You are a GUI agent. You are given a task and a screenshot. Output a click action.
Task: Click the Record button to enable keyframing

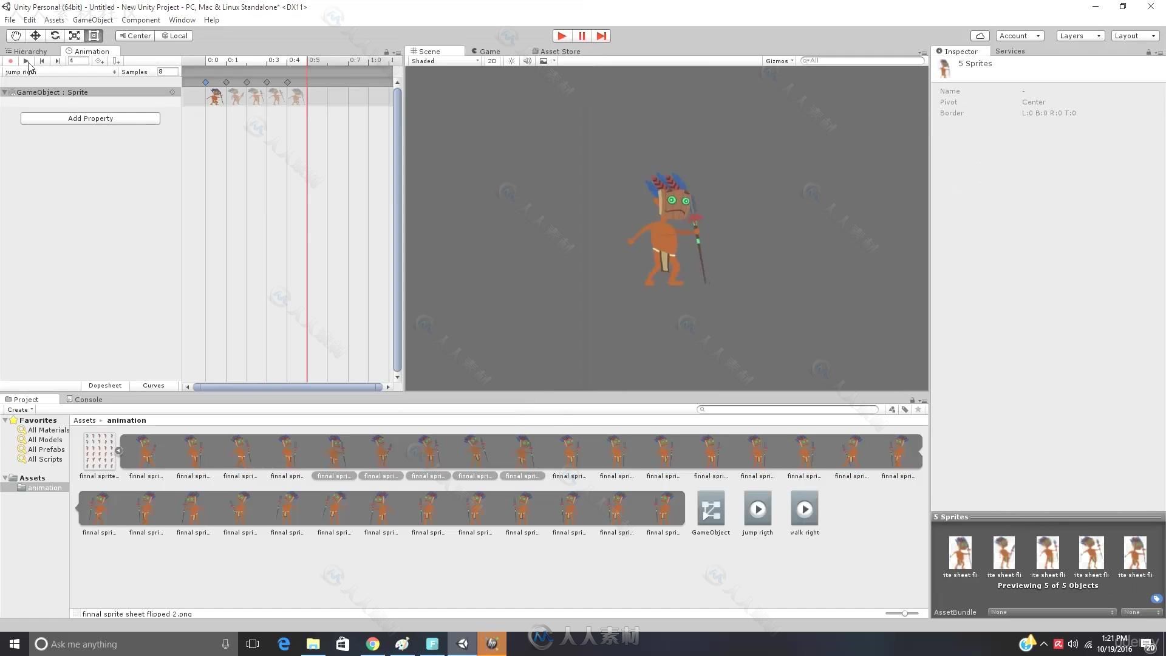click(10, 61)
